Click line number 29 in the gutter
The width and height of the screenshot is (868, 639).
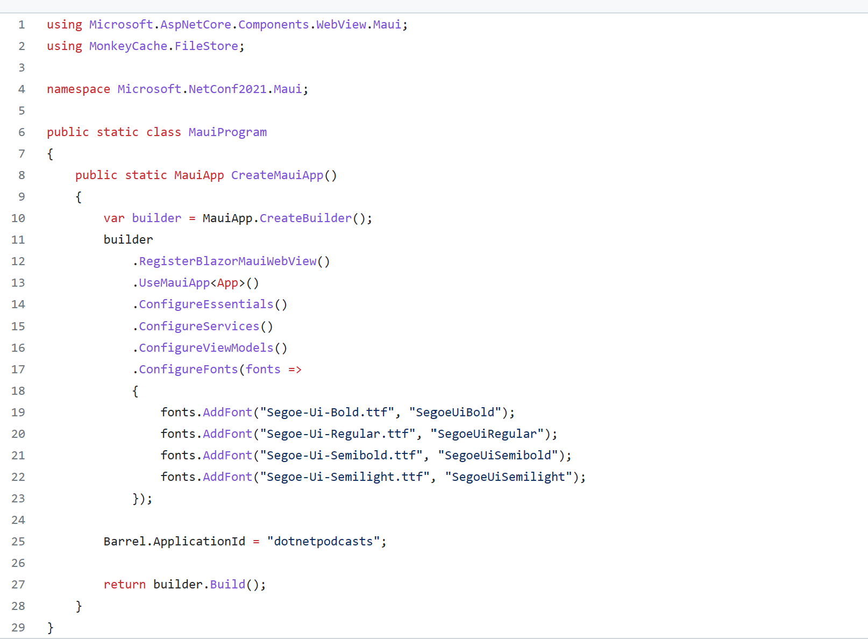pyautogui.click(x=18, y=628)
